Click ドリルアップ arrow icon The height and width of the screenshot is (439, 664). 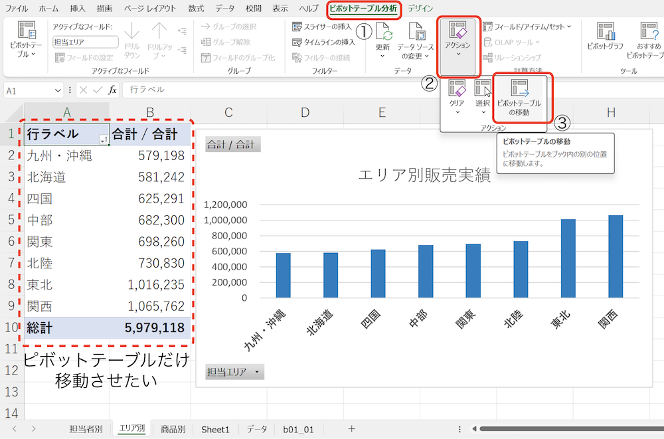click(159, 31)
